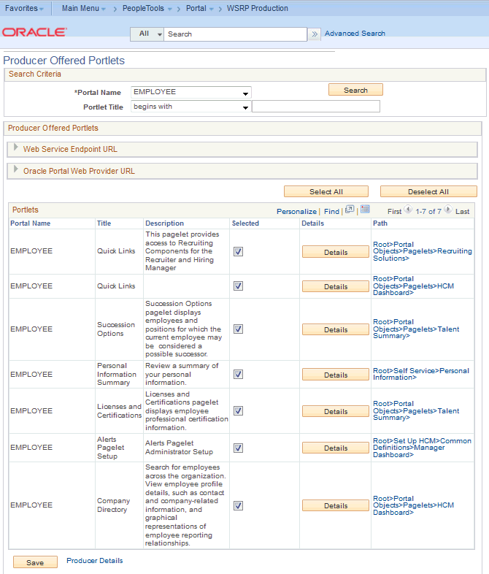Open Self Service Personal Information path

421,374
